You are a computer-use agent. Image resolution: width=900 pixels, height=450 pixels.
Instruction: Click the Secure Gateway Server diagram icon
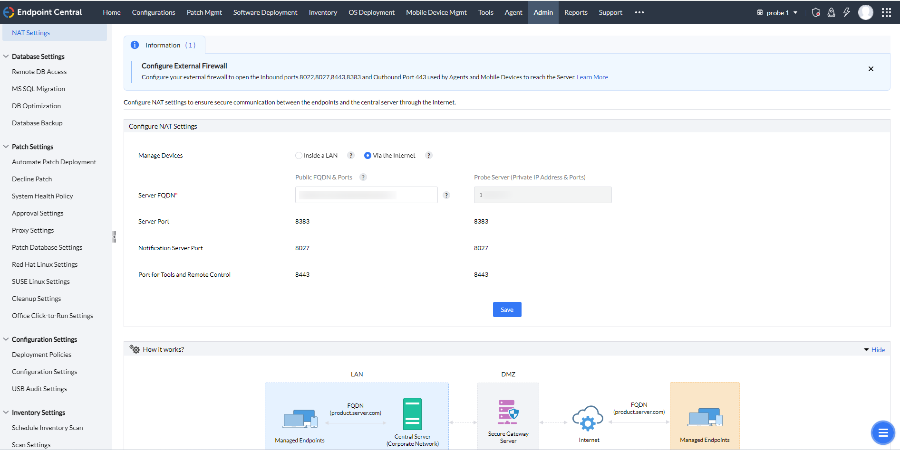click(508, 412)
